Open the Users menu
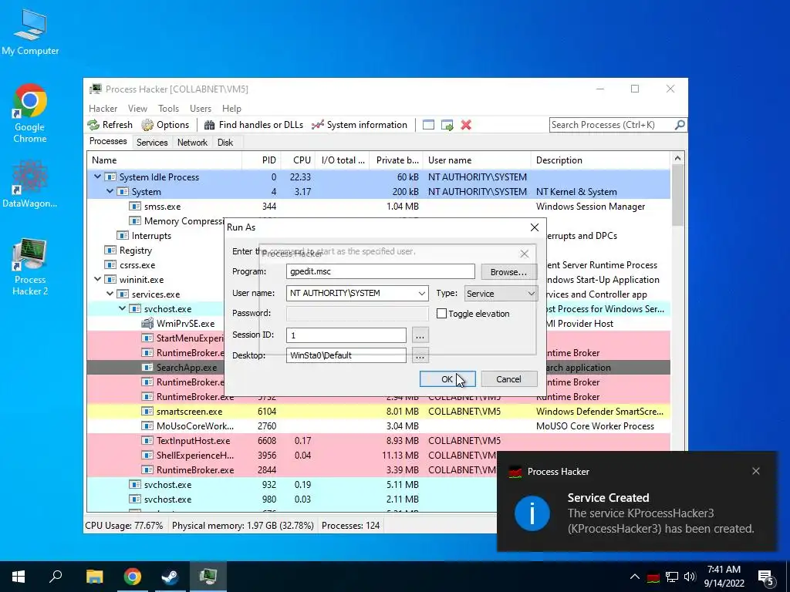 (x=201, y=108)
